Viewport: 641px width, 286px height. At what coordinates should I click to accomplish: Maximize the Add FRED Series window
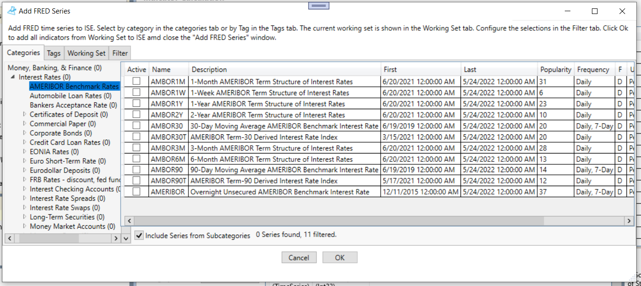click(x=595, y=11)
